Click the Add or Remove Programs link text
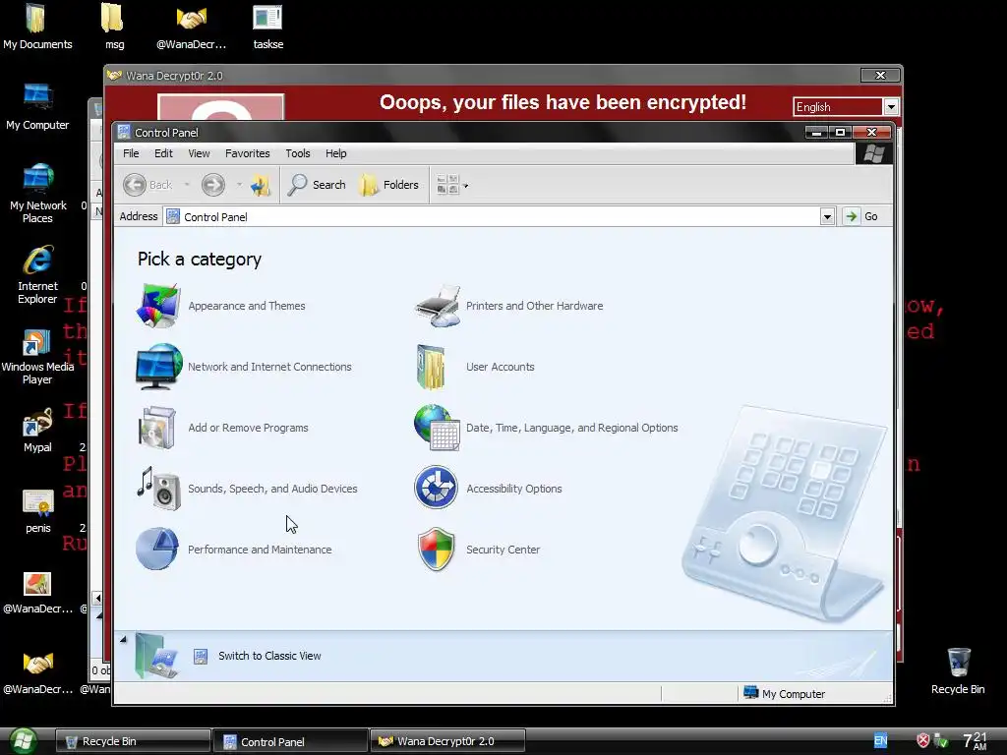 click(248, 428)
